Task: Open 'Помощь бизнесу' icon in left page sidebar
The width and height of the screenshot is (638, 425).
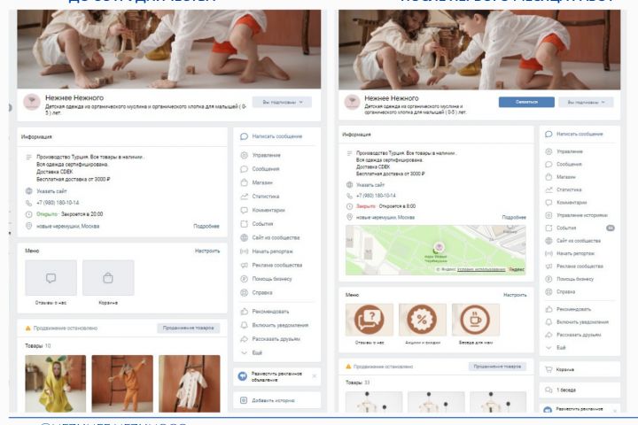Action: pyautogui.click(x=245, y=279)
